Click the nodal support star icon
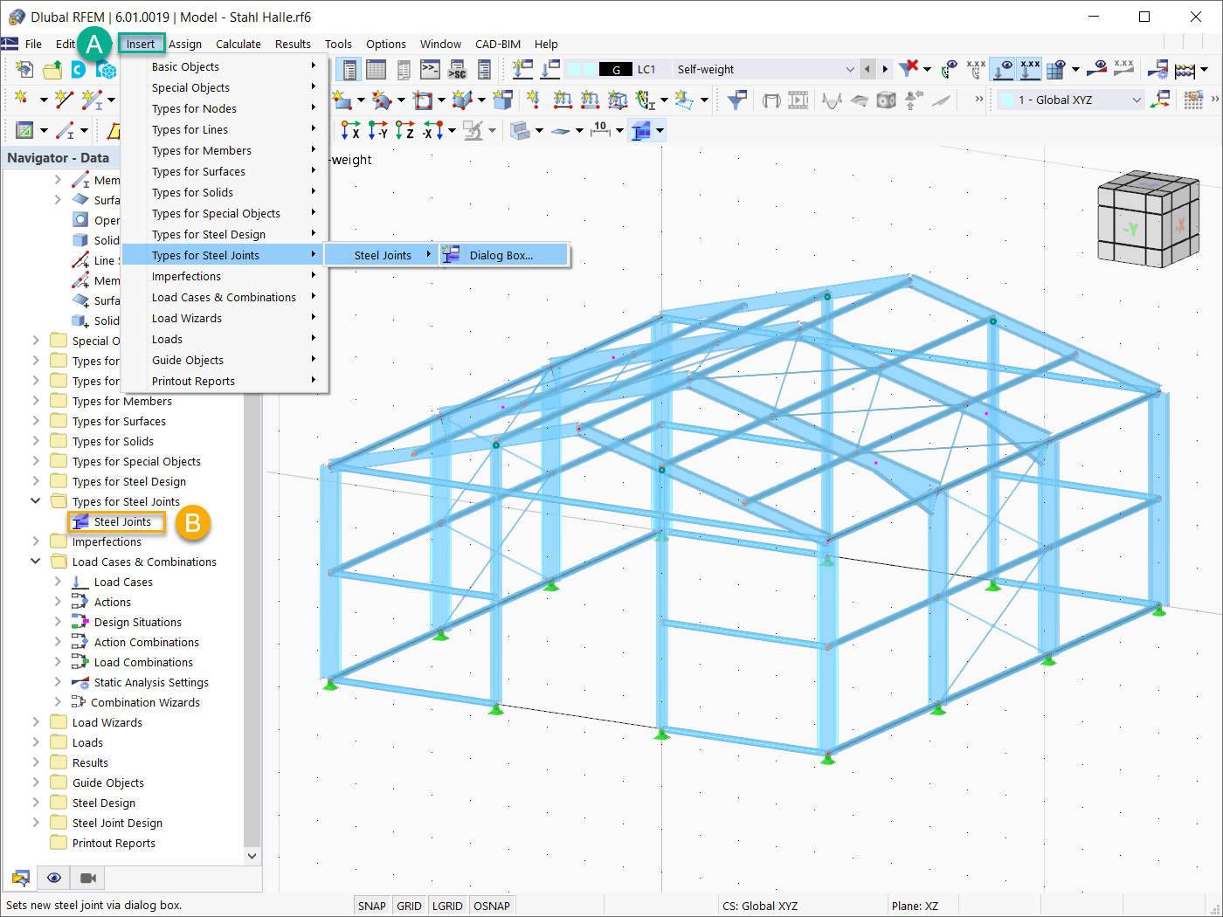The image size is (1223, 917). (x=533, y=100)
